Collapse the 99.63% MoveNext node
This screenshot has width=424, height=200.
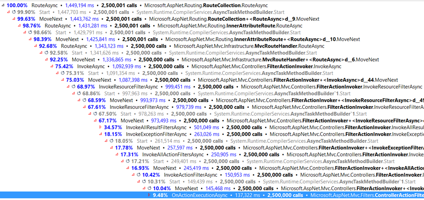click(x=14, y=19)
